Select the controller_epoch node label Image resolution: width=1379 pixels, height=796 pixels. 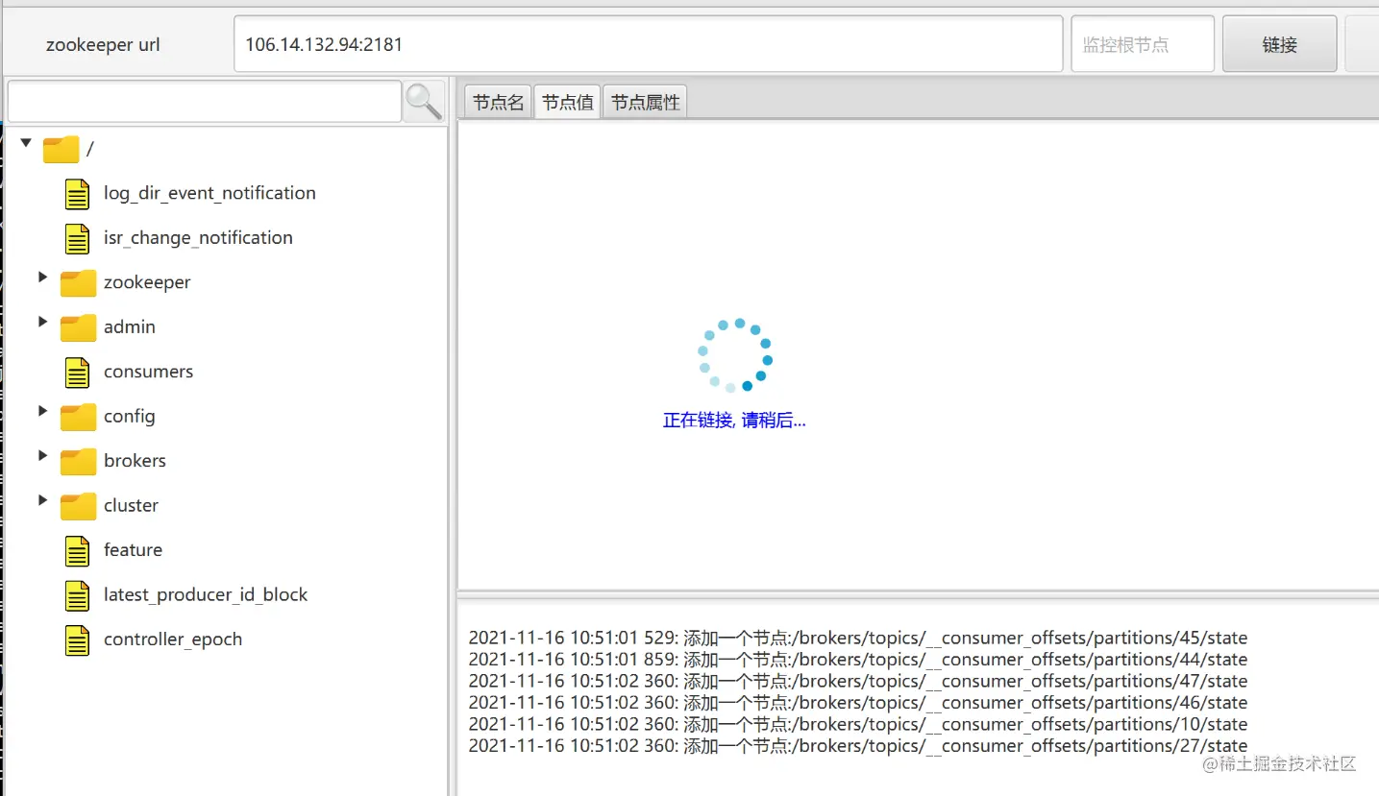click(x=173, y=639)
